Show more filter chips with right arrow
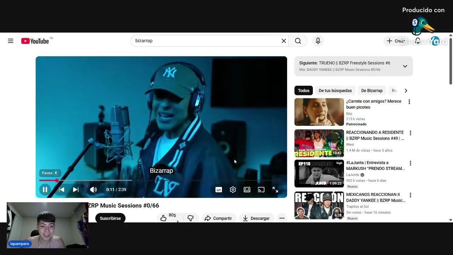The image size is (453, 255). pyautogui.click(x=406, y=91)
